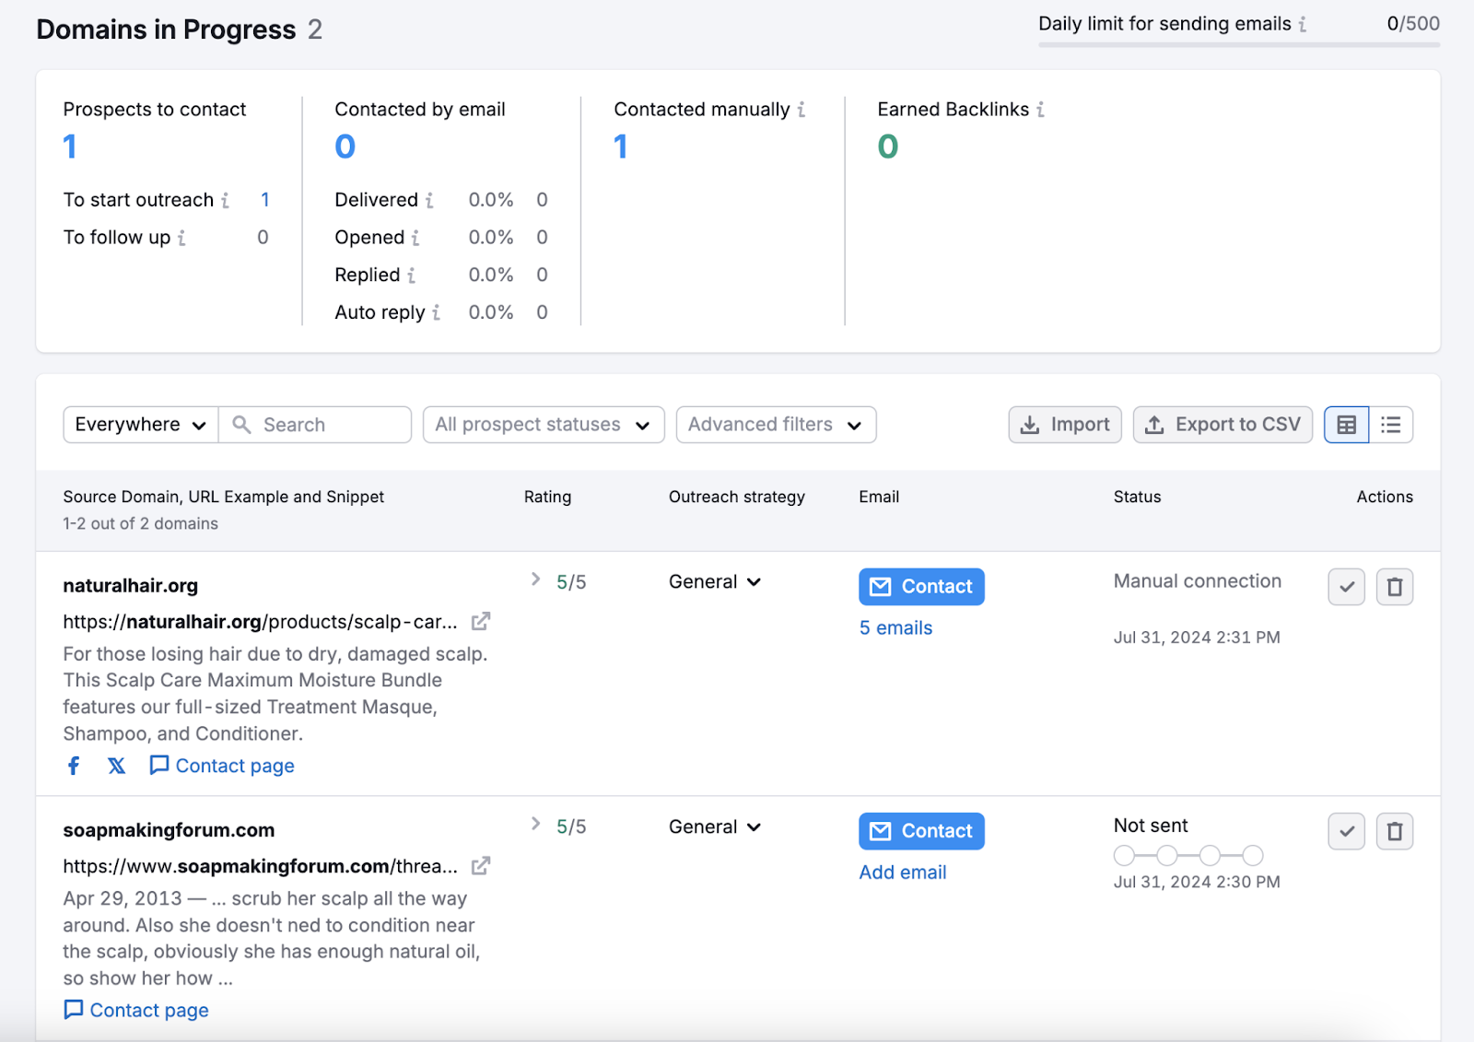
Task: Switch to the compact list view
Action: [x=1391, y=425]
